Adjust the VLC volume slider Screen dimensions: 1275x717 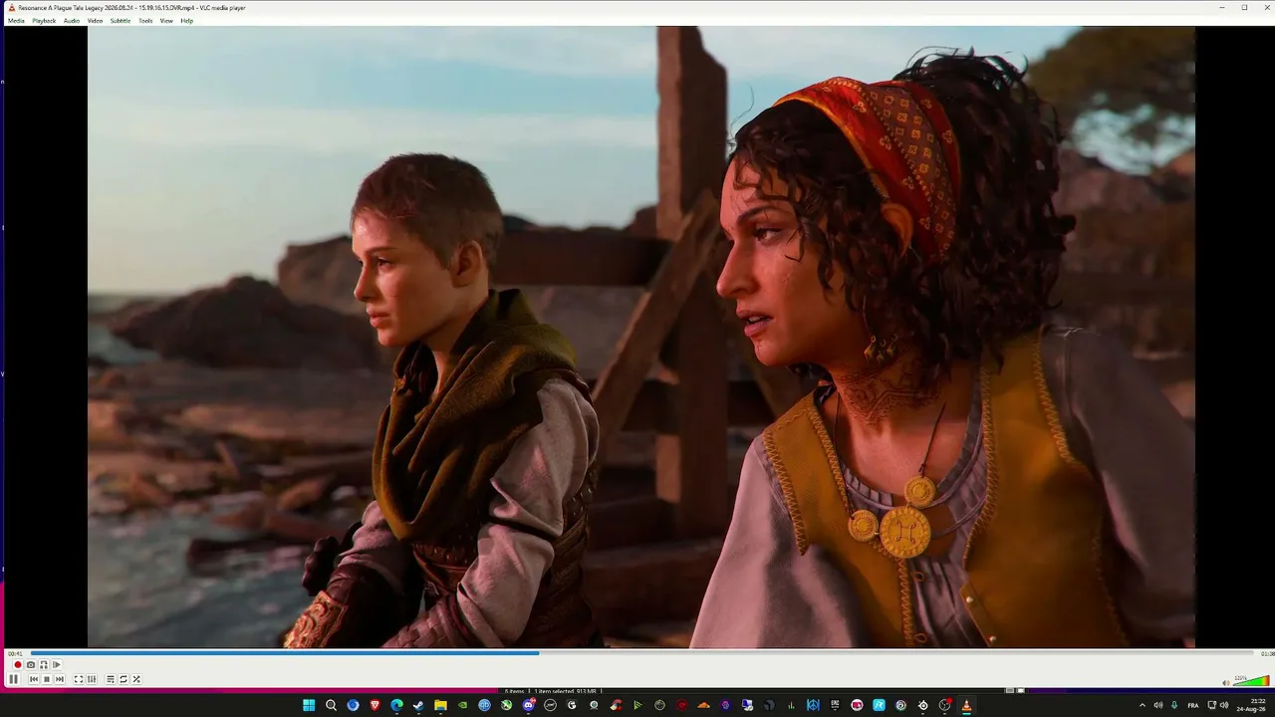pyautogui.click(x=1251, y=682)
